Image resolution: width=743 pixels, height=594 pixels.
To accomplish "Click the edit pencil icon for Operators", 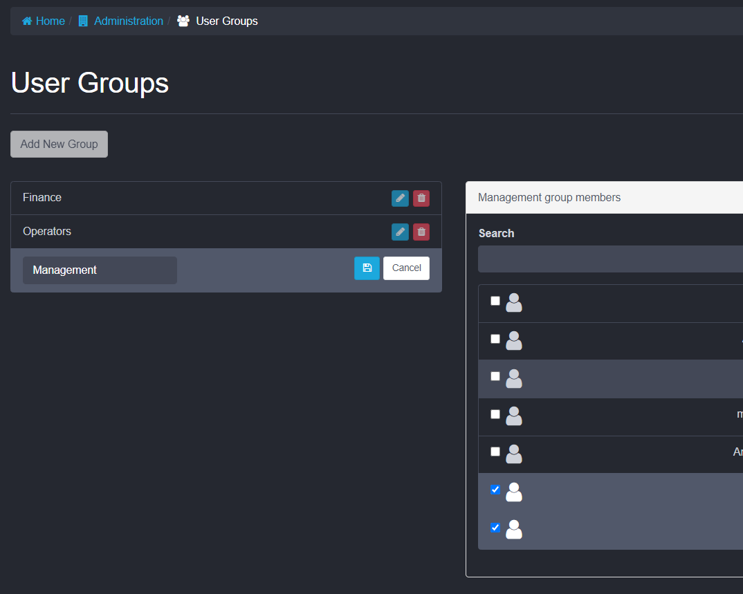I will 400,232.
